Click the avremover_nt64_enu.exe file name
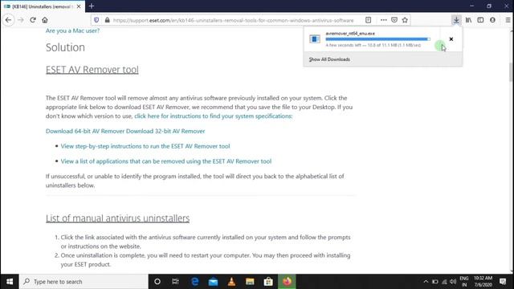This screenshot has height=289, width=514. pos(350,34)
